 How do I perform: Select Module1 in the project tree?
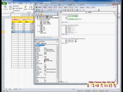pos(44,33)
